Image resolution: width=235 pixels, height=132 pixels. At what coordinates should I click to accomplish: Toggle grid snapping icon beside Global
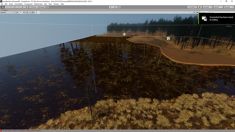coord(47,7)
